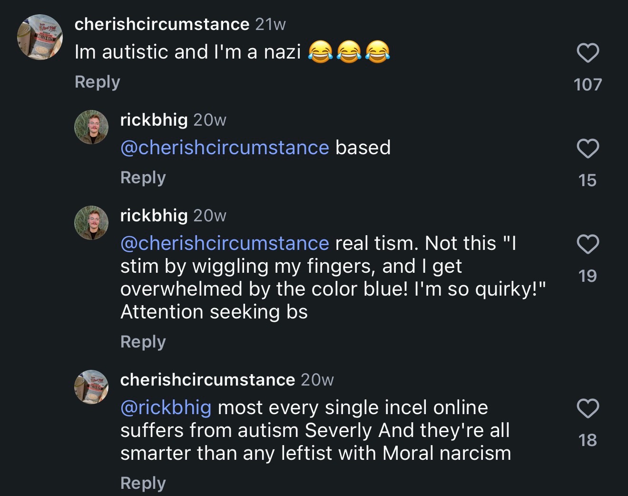Like rickbhig's "real tism" reply

tap(588, 244)
